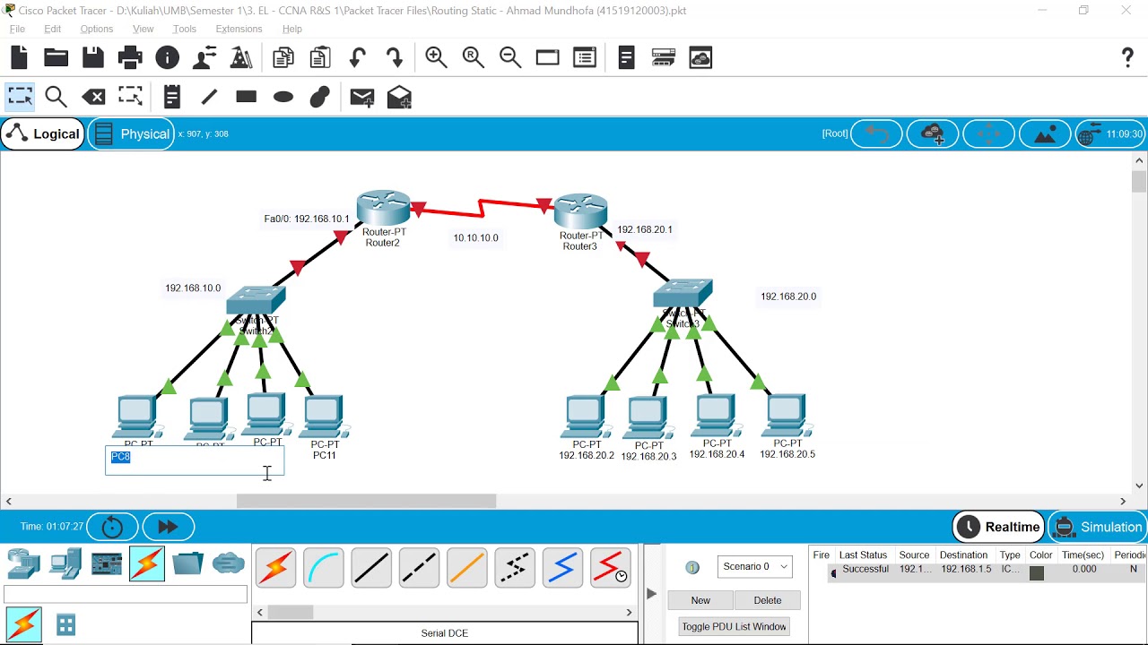
Task: Click the workspace vertical scrollbar thumb
Action: 1139,181
